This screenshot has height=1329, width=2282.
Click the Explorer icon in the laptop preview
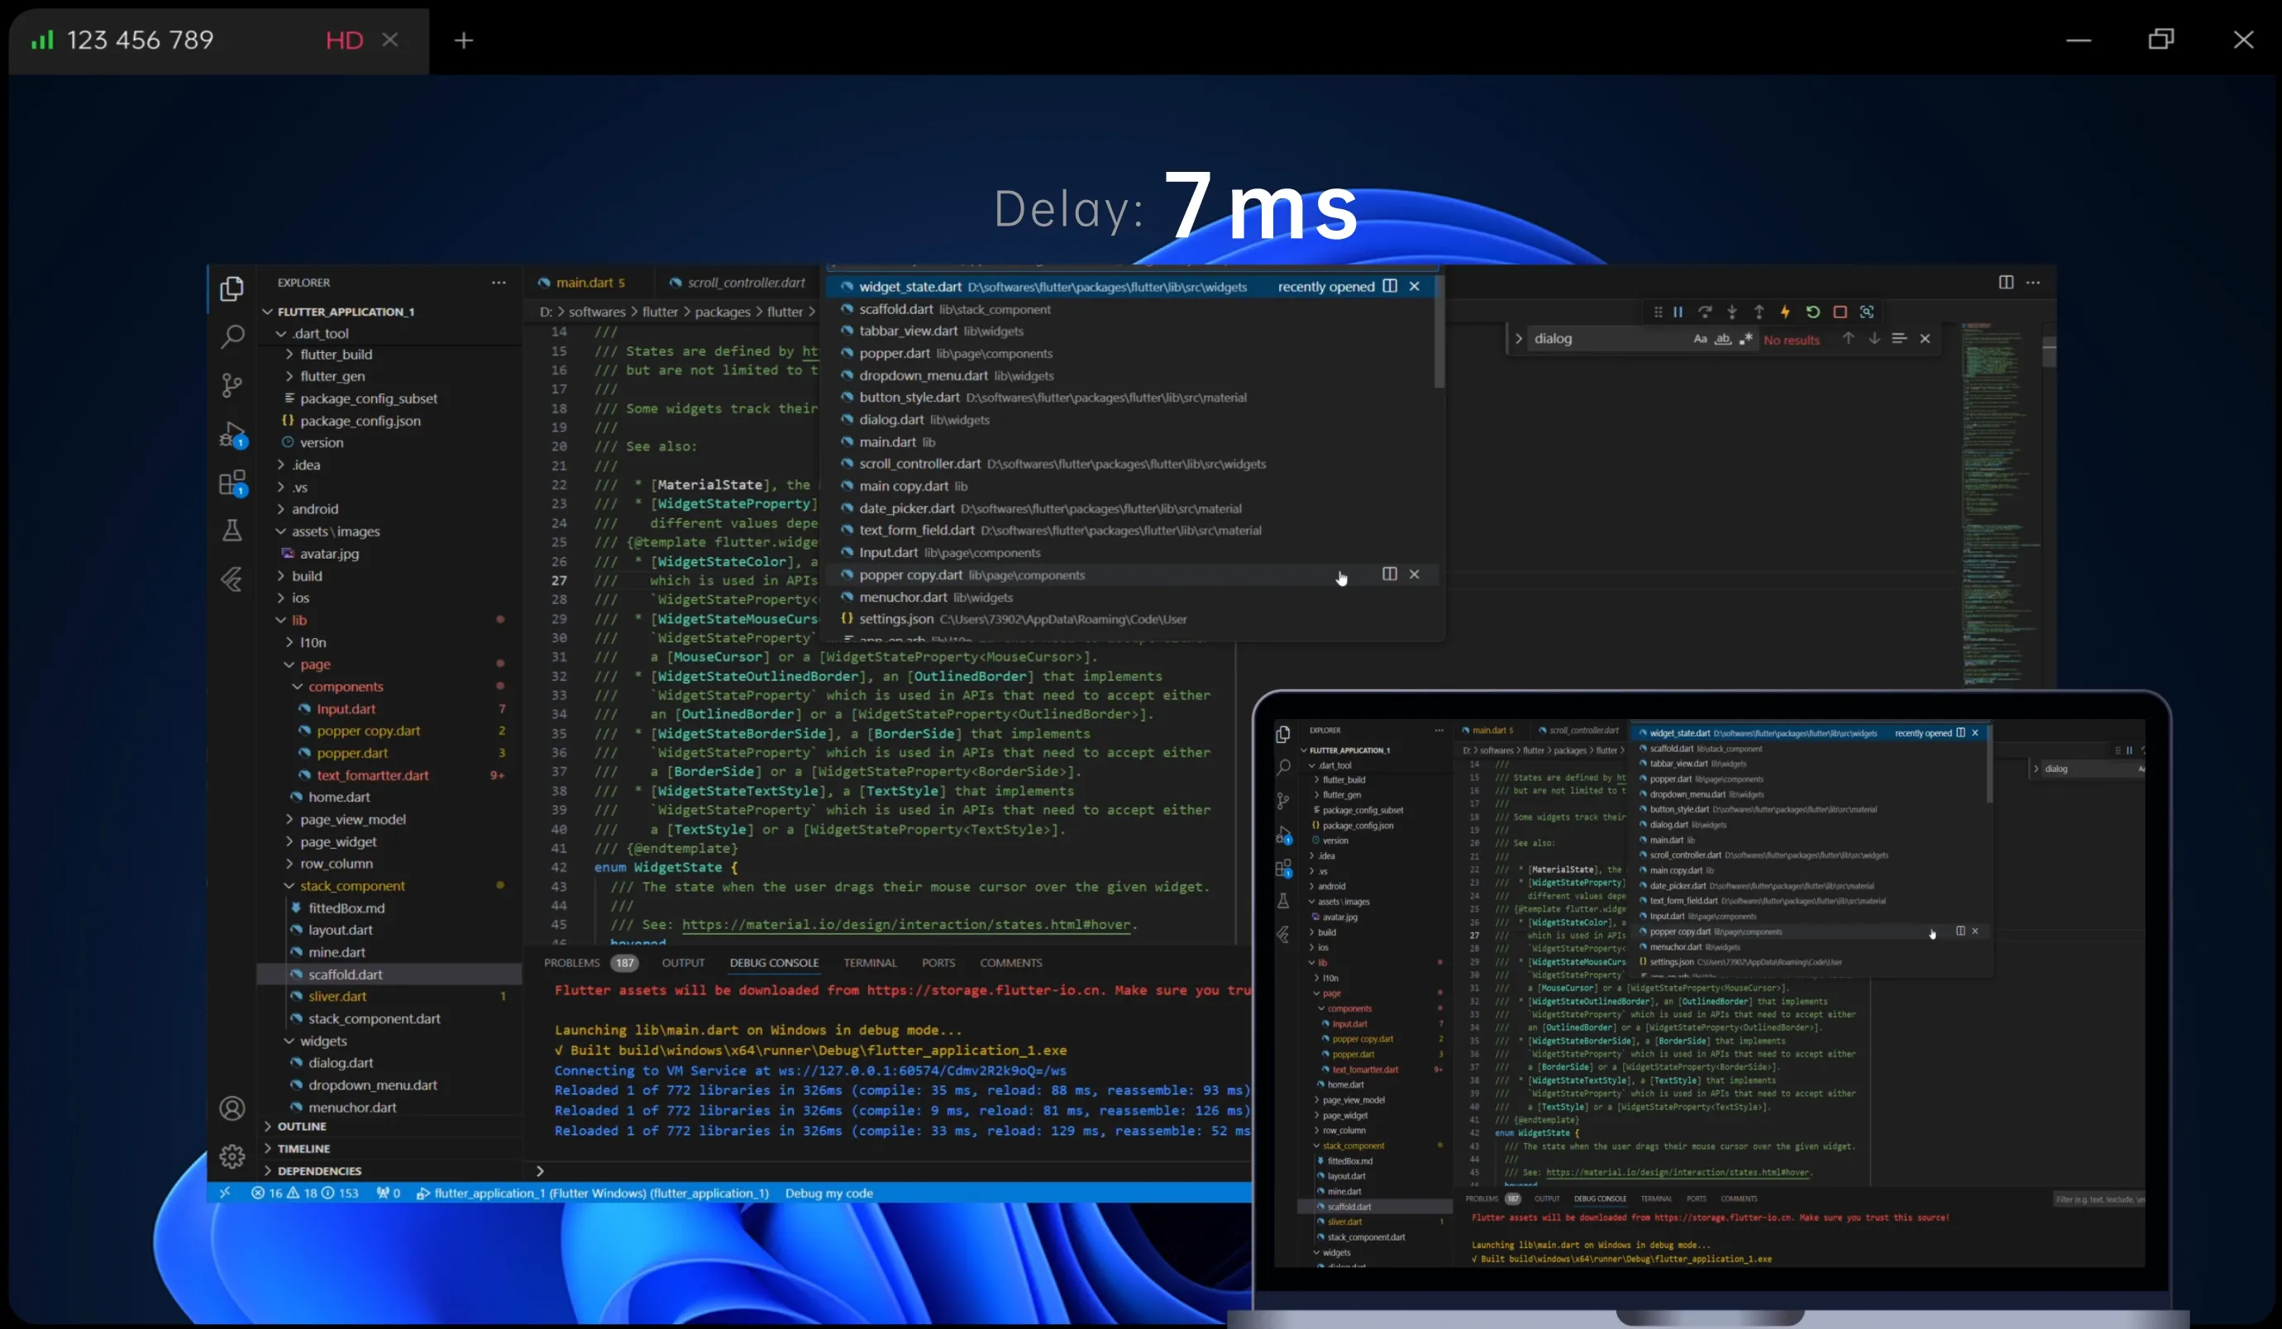click(1283, 734)
